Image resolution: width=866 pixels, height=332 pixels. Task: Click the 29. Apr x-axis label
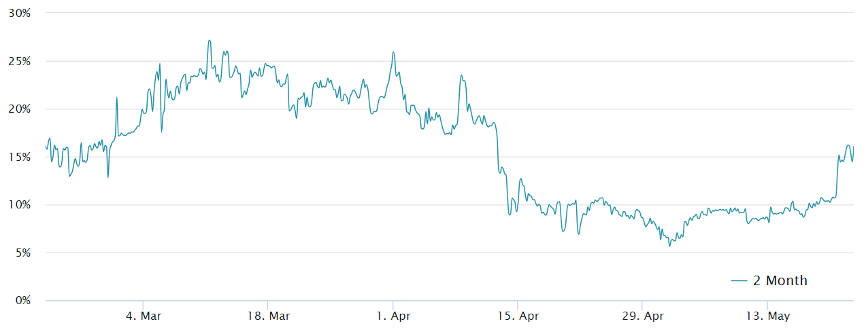(x=643, y=316)
